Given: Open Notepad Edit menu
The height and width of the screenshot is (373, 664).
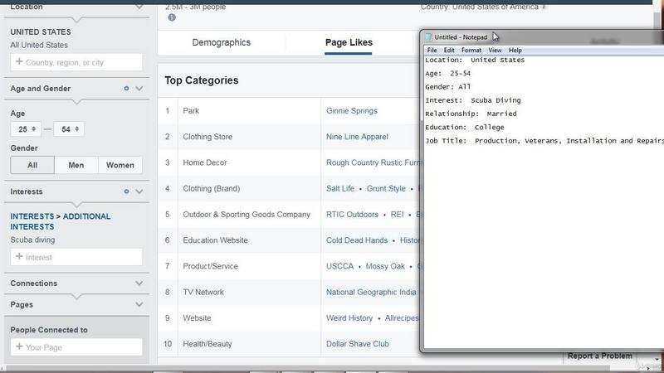Looking at the screenshot, I should tap(449, 50).
